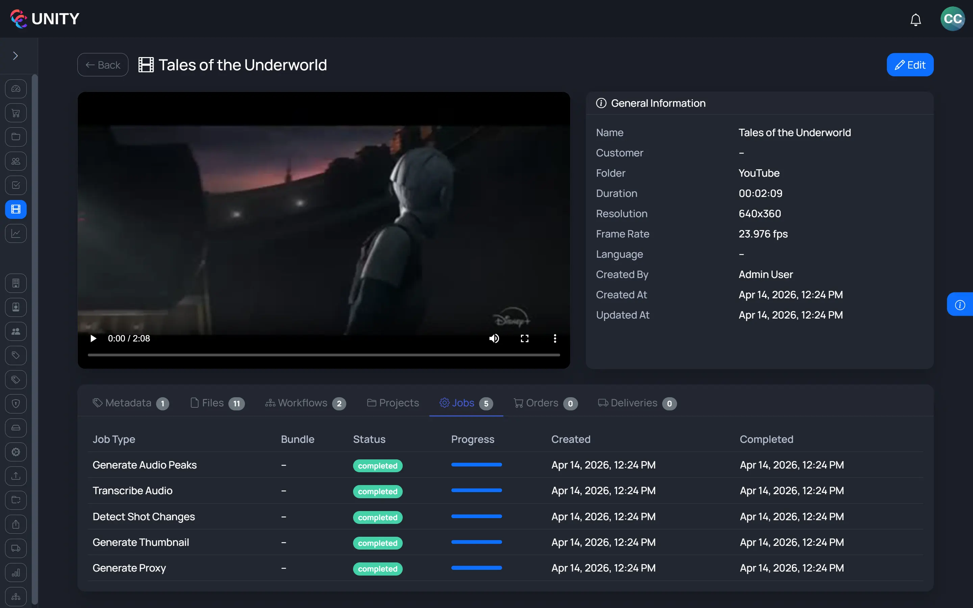973x608 pixels.
Task: Toggle fullscreen on the video player
Action: (524, 338)
